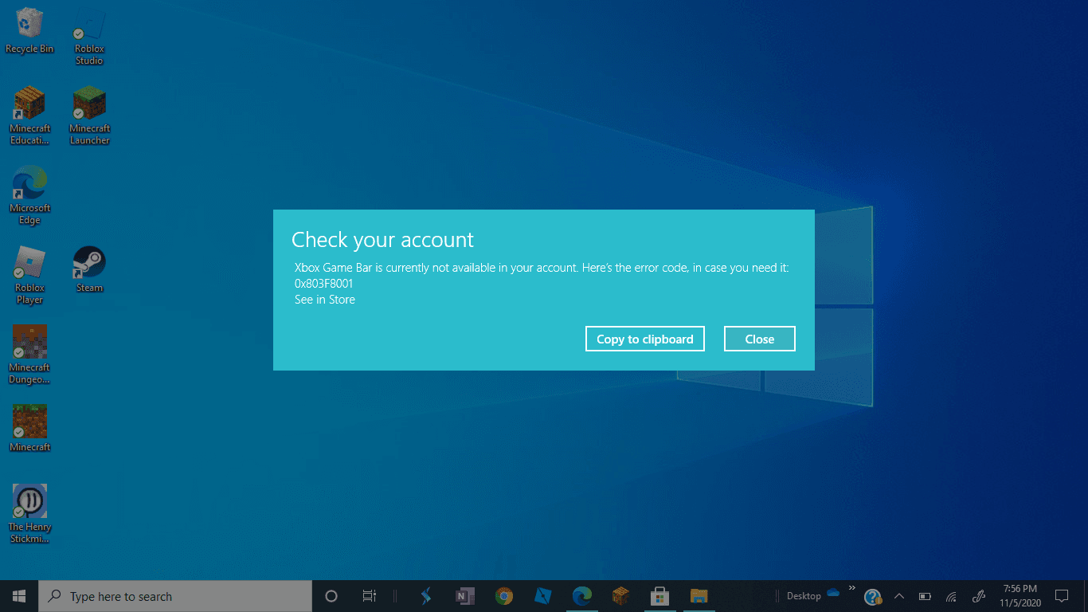Select The Henry Stickmin desktop icon
The image size is (1088, 612).
point(29,515)
